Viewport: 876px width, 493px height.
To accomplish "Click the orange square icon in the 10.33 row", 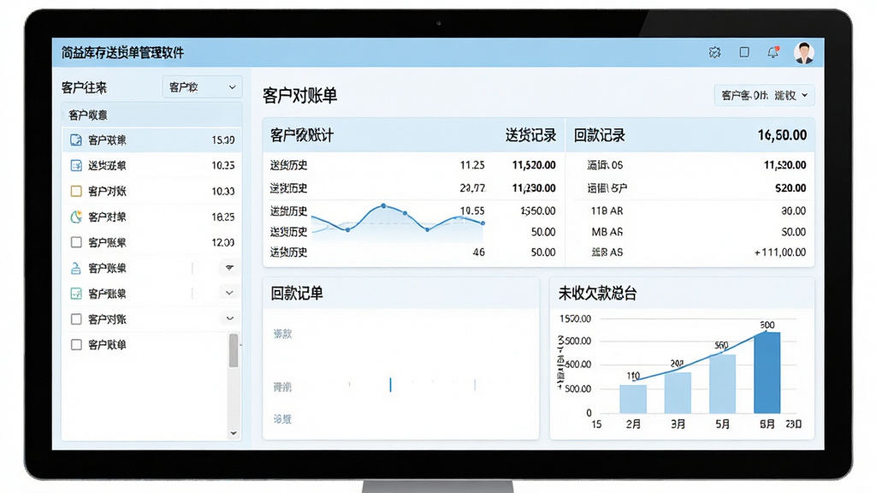I will click(x=76, y=191).
